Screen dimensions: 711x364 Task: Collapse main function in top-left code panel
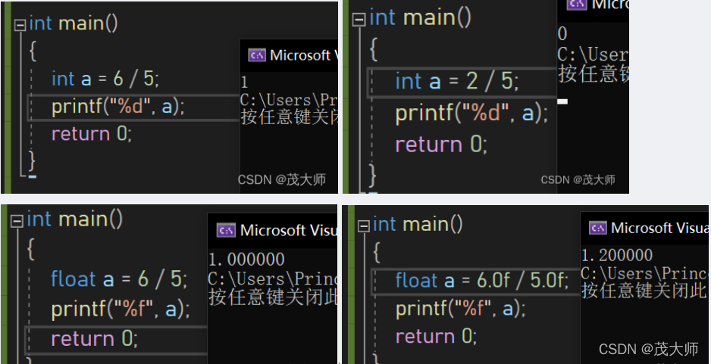[20, 25]
